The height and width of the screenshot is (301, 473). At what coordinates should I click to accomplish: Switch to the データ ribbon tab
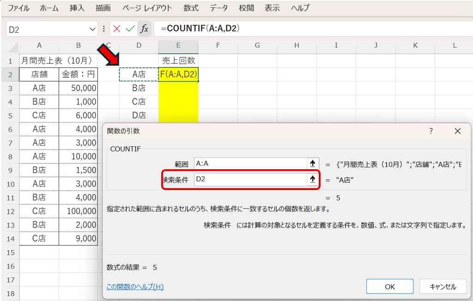[218, 8]
